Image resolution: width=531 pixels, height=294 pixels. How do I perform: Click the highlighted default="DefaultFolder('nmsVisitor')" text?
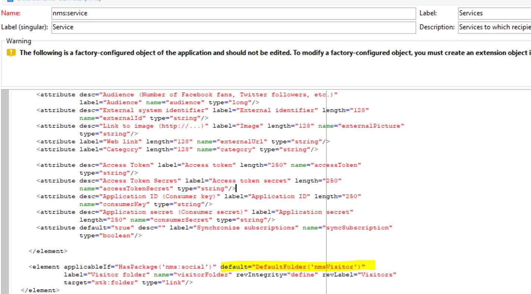tap(293, 267)
